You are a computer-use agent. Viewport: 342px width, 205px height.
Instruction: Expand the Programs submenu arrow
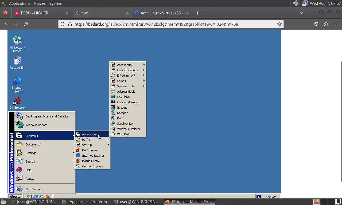73,136
